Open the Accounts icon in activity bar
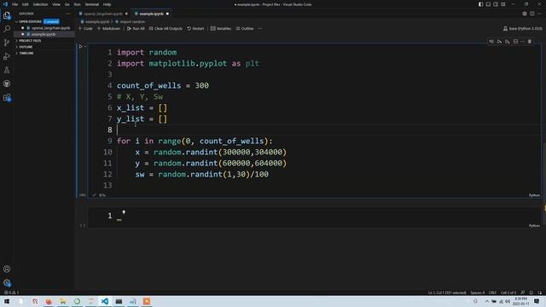 [x=7, y=269]
